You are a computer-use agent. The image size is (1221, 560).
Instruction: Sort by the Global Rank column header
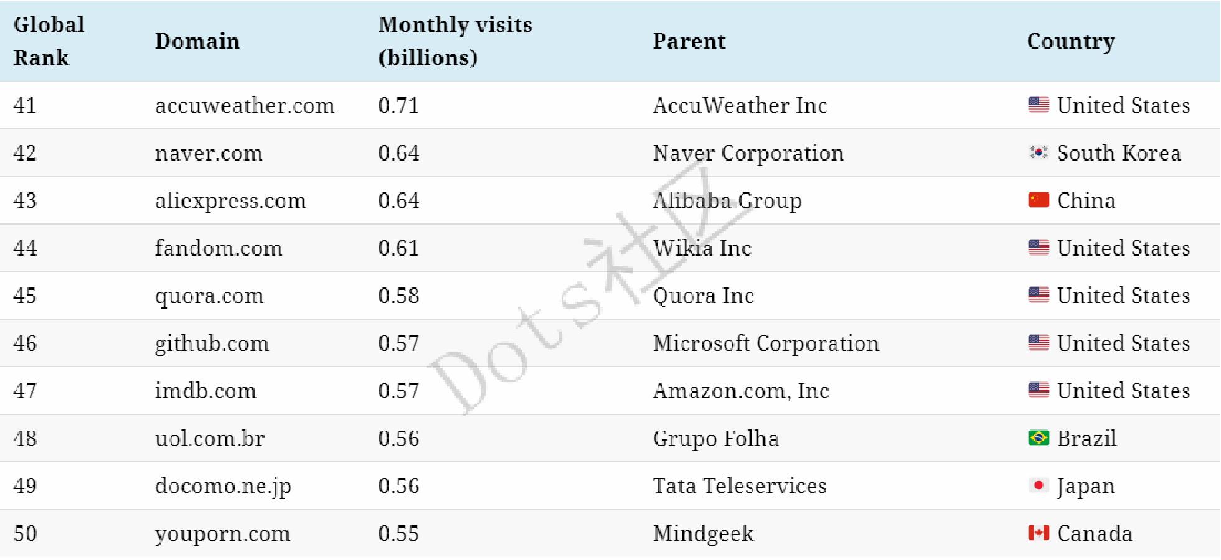49,41
